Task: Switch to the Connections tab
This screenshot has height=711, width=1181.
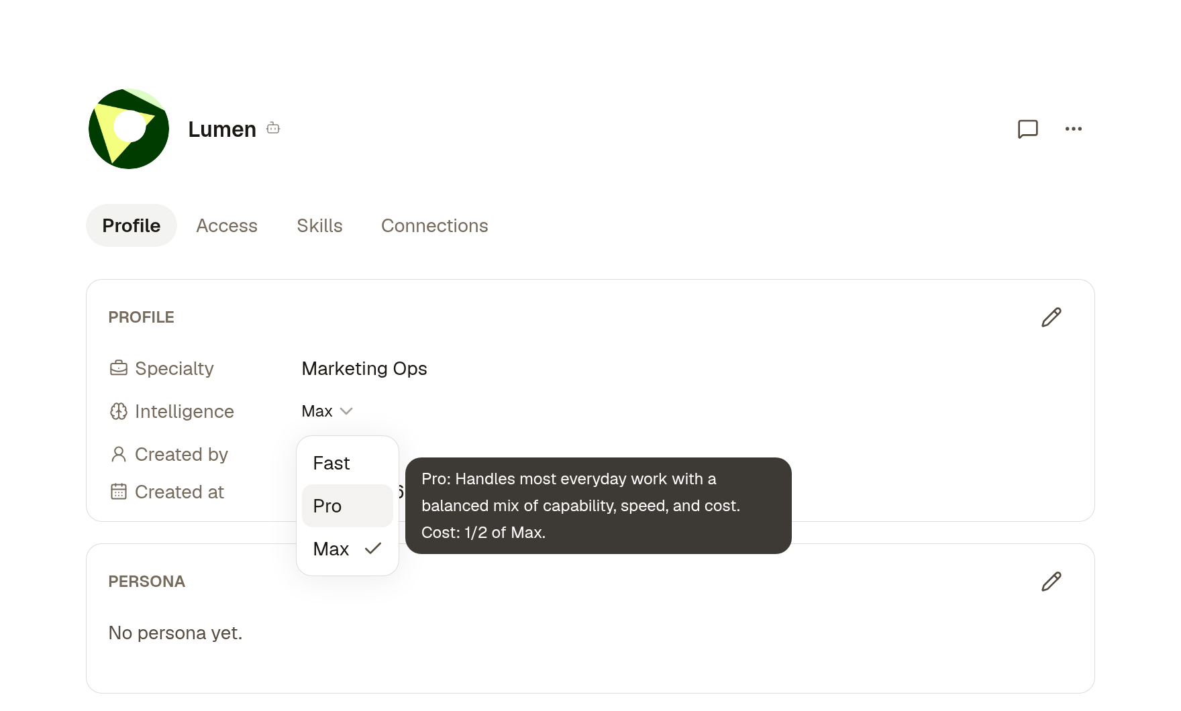Action: pyautogui.click(x=435, y=225)
